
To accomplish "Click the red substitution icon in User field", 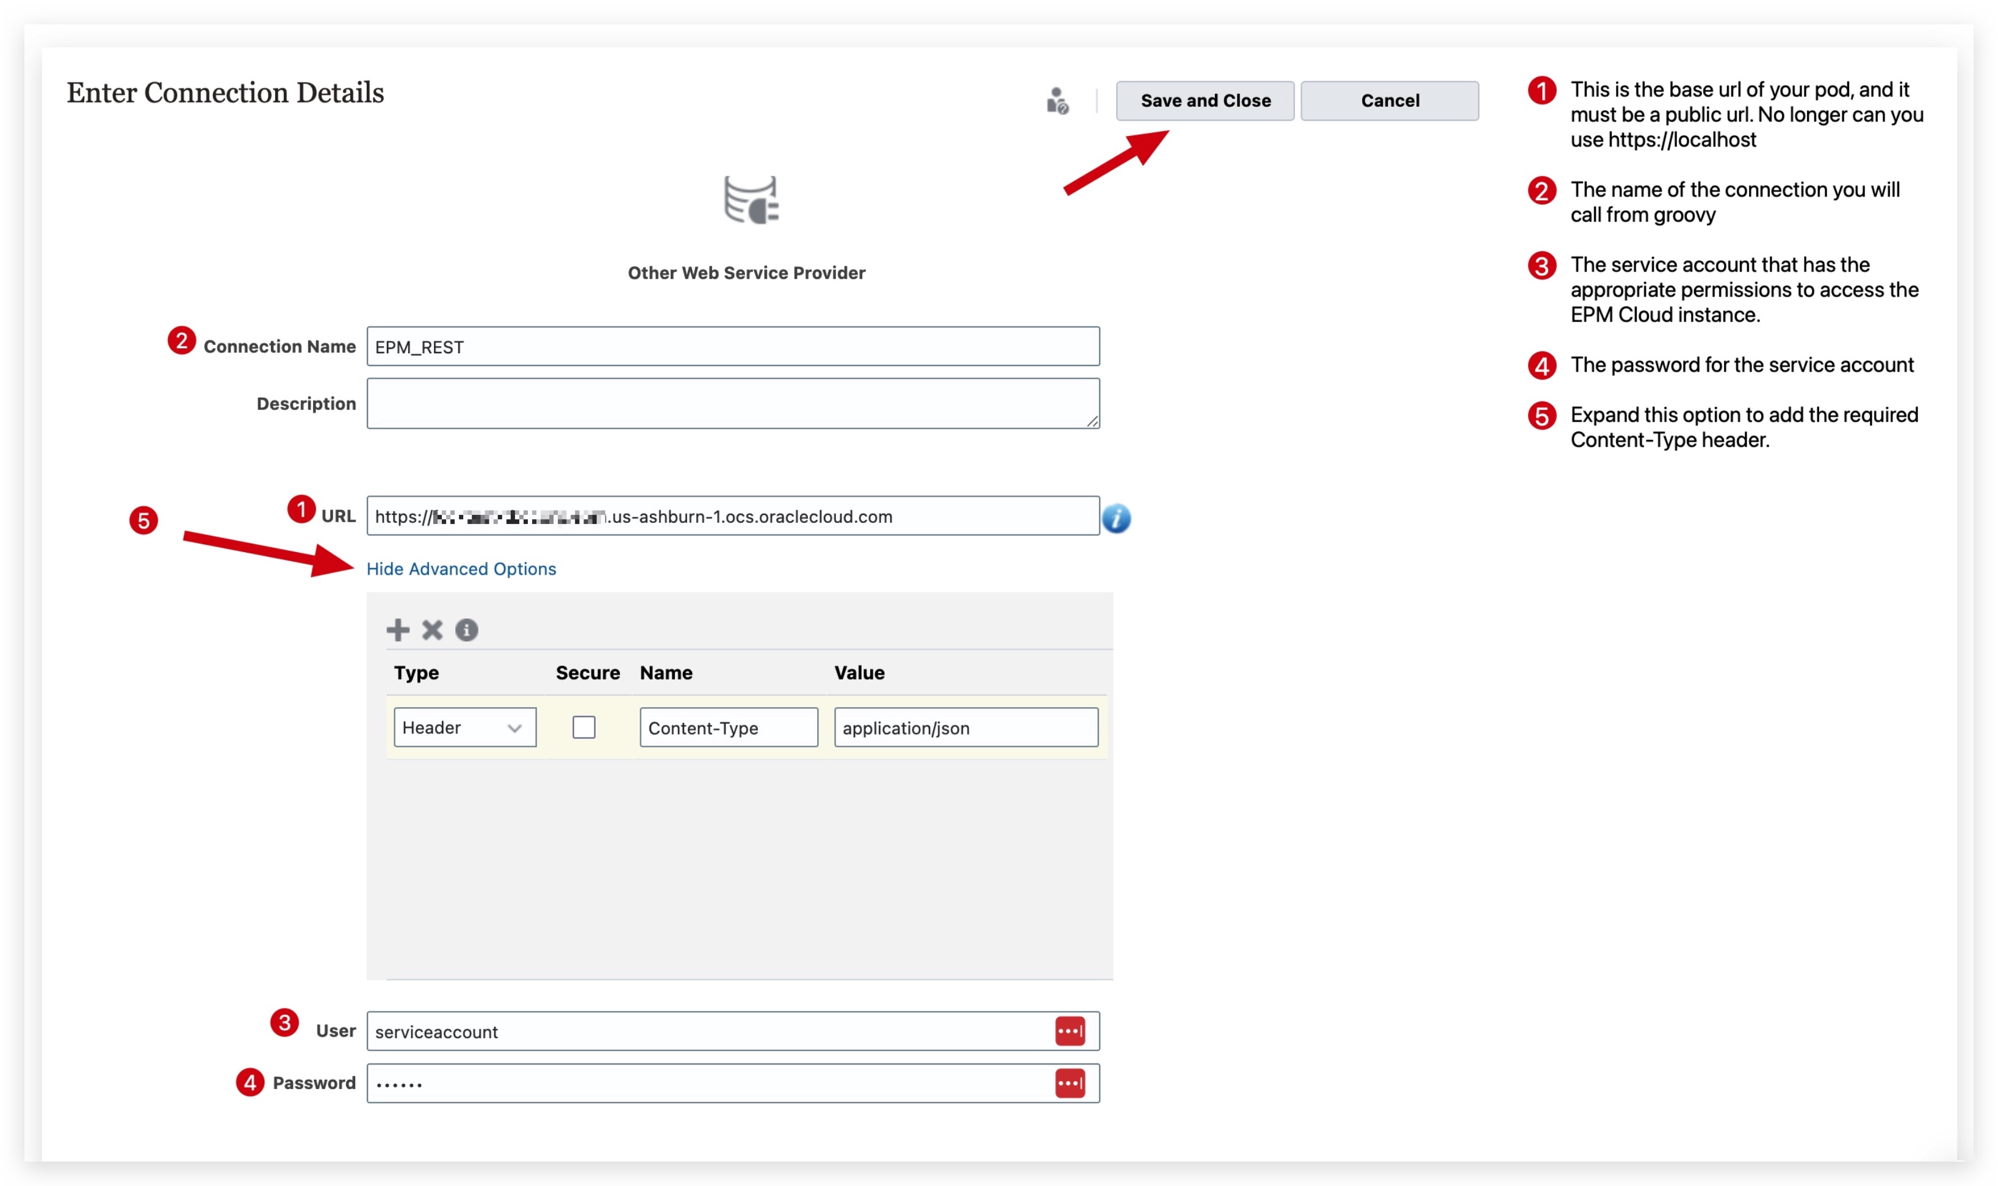I will pyautogui.click(x=1070, y=1031).
